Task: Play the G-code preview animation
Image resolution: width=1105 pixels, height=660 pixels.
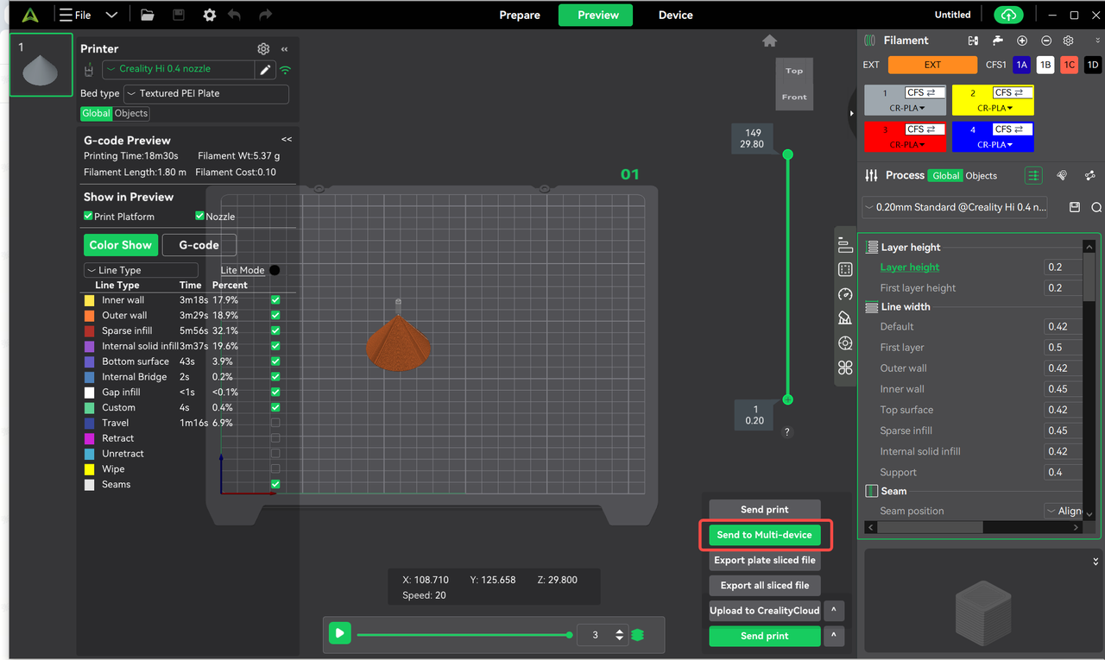Action: pos(339,634)
